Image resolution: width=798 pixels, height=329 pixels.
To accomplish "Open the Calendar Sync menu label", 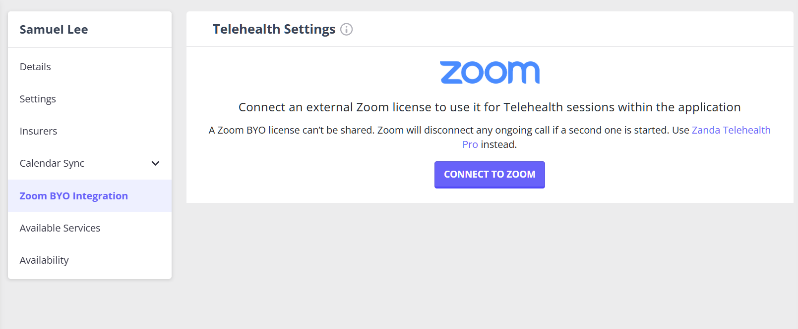I will [52, 163].
